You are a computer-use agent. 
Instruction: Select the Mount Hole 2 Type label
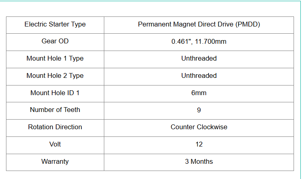[55, 76]
